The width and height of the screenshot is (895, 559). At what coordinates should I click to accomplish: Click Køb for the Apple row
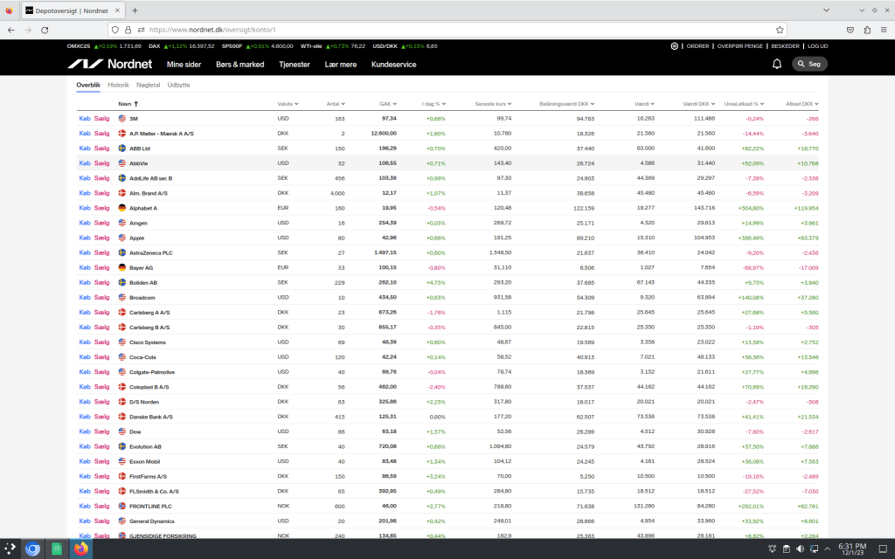point(85,238)
